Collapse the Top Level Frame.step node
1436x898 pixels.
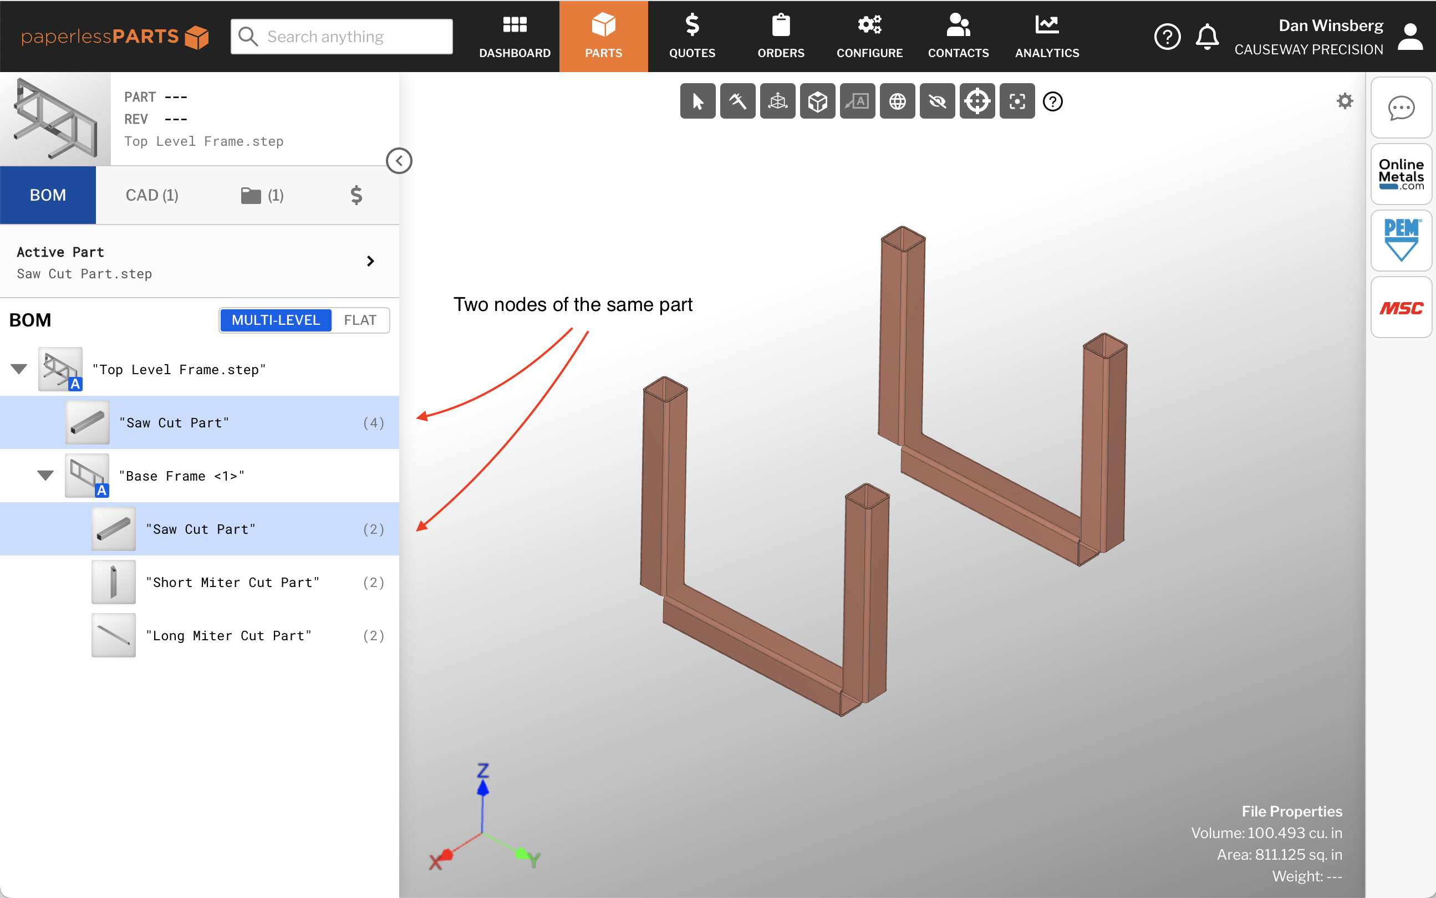[x=19, y=369]
